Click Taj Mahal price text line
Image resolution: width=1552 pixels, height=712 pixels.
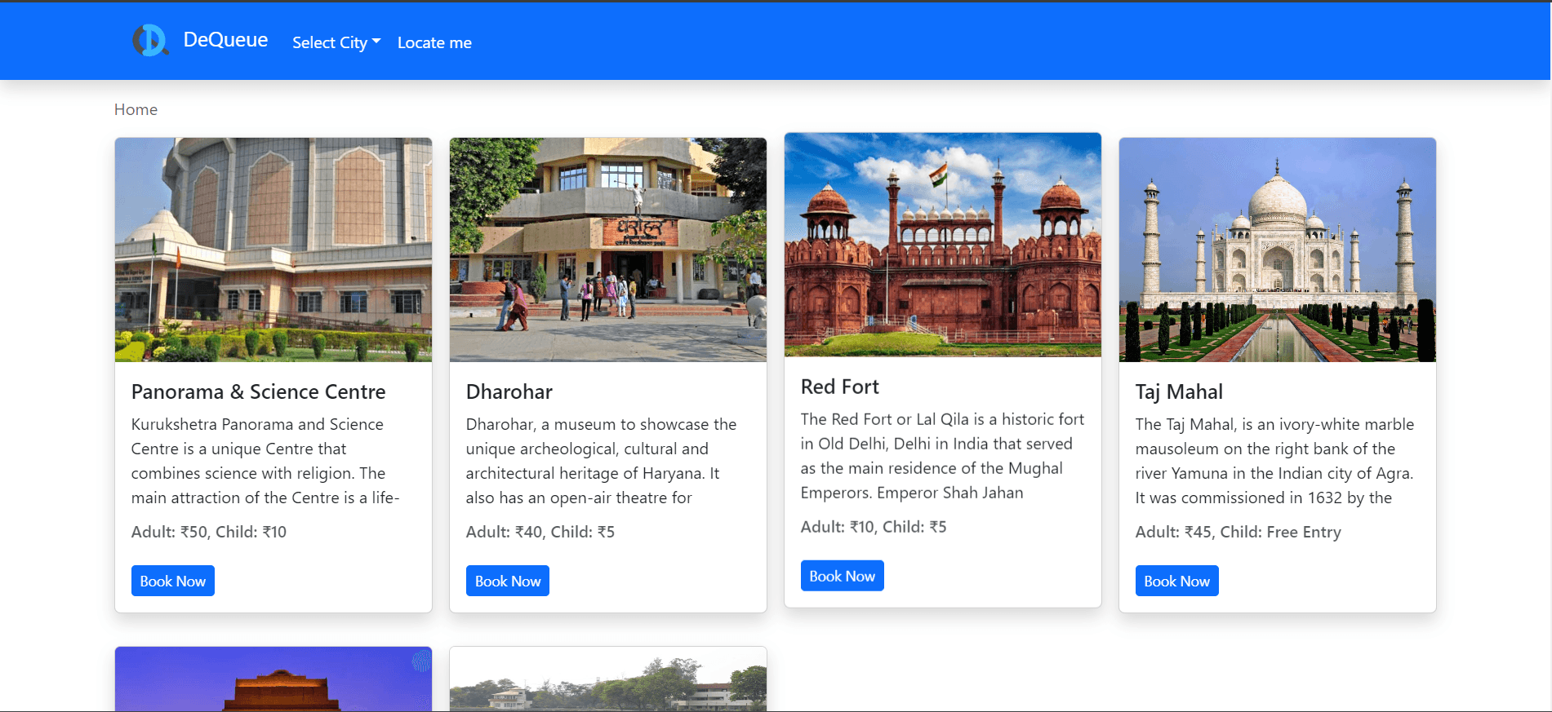click(x=1238, y=532)
